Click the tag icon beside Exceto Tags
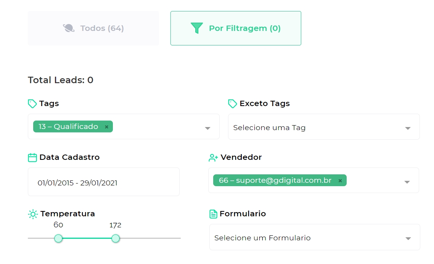This screenshot has height=264, width=434. click(x=233, y=104)
